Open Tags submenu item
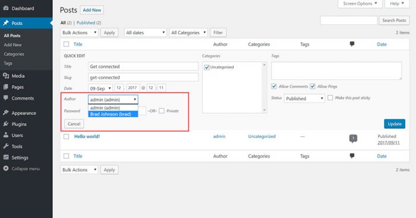This screenshot has height=218, width=416. point(8,63)
